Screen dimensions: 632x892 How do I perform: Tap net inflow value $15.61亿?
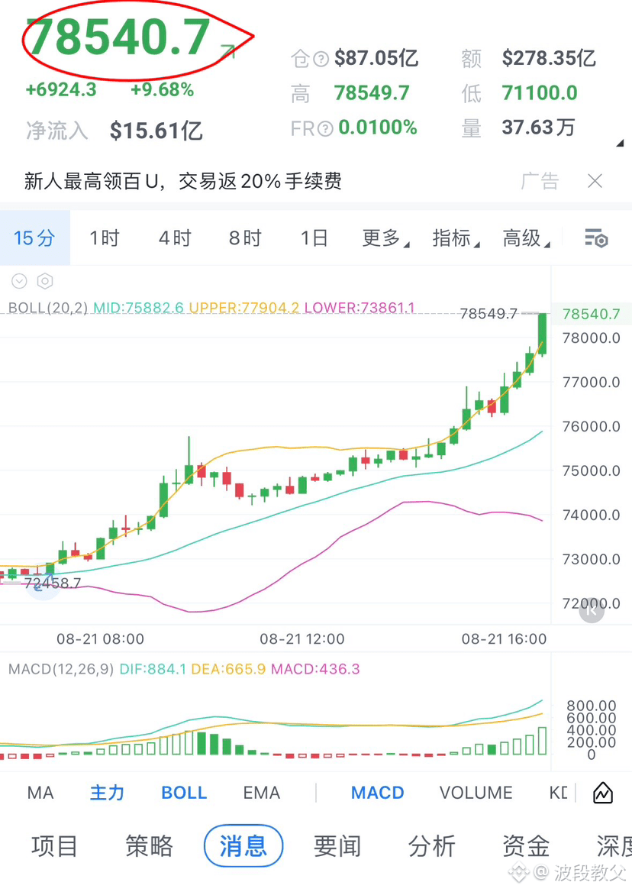[156, 131]
